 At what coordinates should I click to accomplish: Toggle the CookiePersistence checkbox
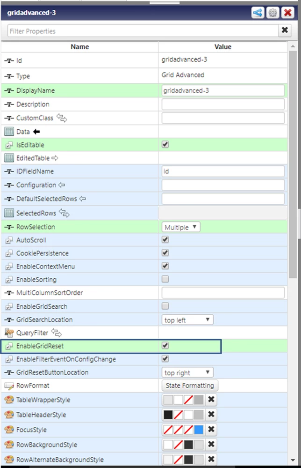click(x=165, y=253)
